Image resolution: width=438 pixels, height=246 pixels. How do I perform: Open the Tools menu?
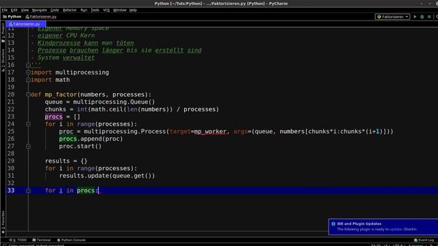94,10
